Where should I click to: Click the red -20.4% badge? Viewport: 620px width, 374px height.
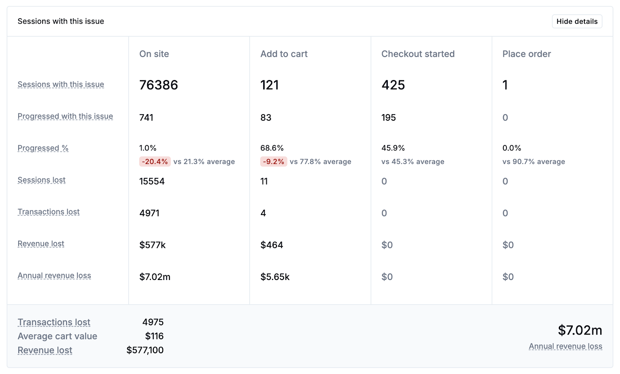(155, 162)
